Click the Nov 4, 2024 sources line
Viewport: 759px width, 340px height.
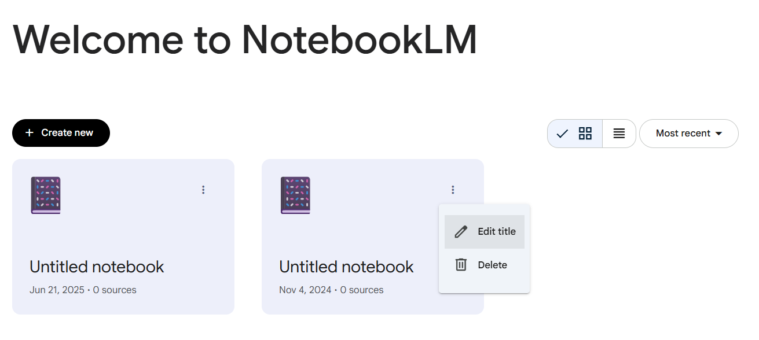(x=331, y=290)
